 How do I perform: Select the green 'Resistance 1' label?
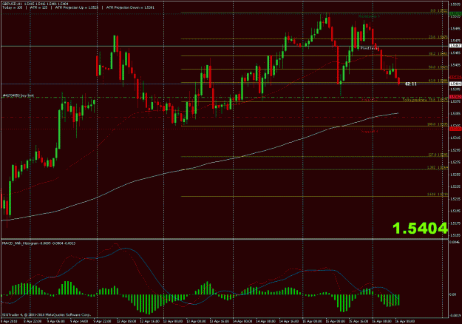coord(369,16)
